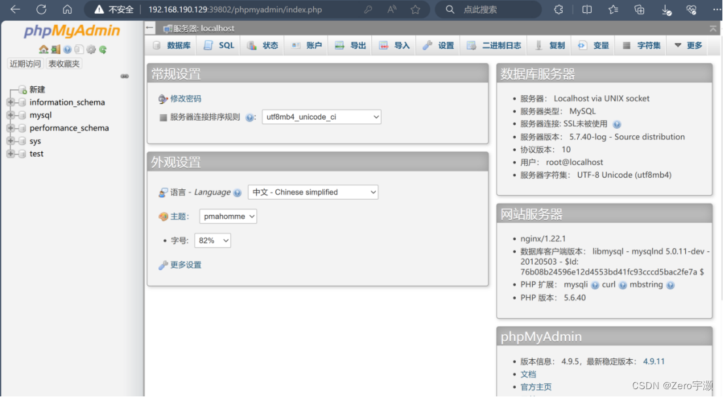
Task: Go to phpMyAdmin home via house icon
Action: click(44, 49)
